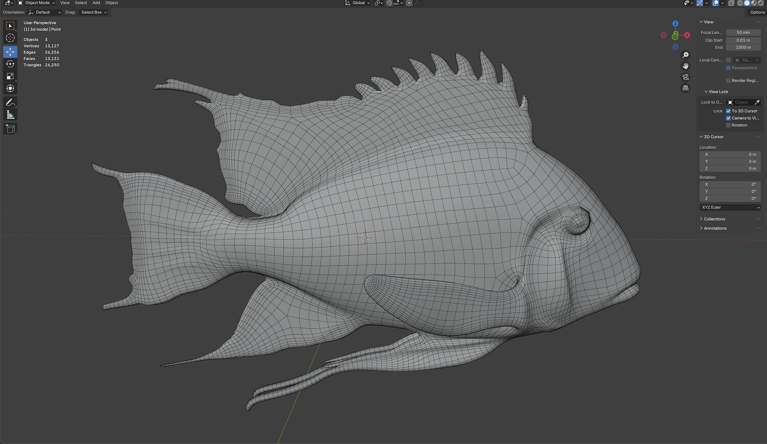
Task: Expand the Collections panel
Action: pos(712,219)
